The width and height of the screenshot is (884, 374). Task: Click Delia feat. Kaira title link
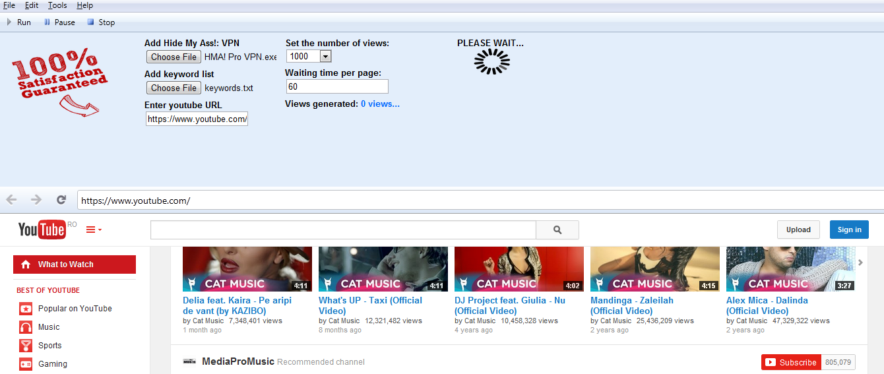tap(237, 305)
